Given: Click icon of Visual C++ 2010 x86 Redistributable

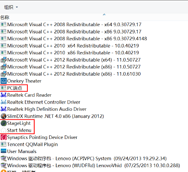Looking at the screenshot, I should coord(3,53).
